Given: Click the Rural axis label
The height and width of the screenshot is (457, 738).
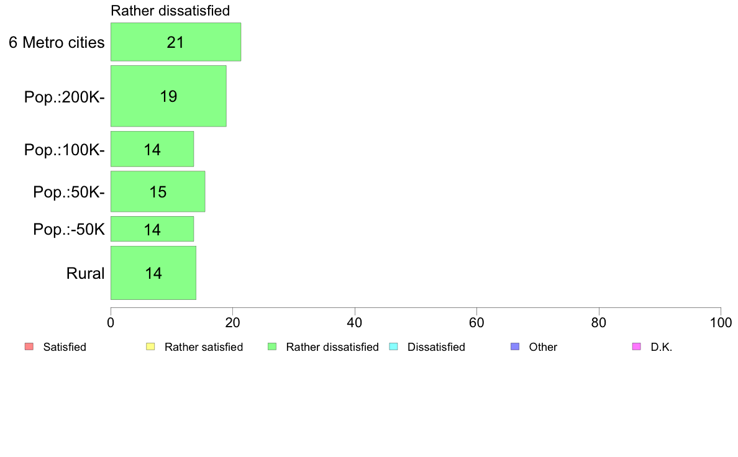Looking at the screenshot, I should (x=85, y=273).
